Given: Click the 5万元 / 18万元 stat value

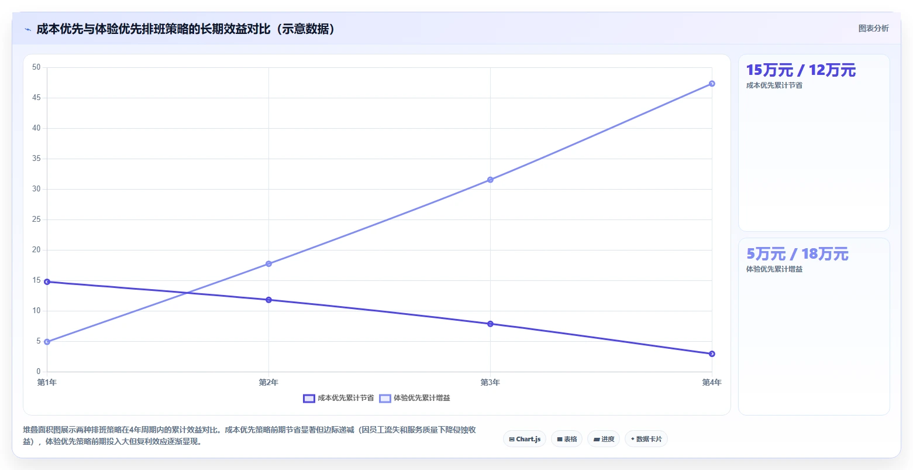Looking at the screenshot, I should [x=797, y=254].
